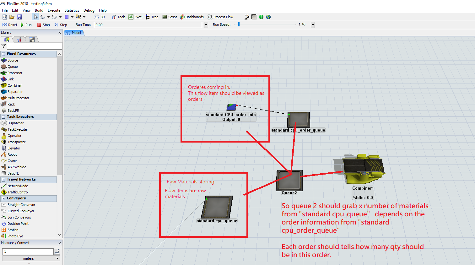This screenshot has height=265, width=475.
Task: Collapse the Travel Networks group
Action: (x=4, y=180)
